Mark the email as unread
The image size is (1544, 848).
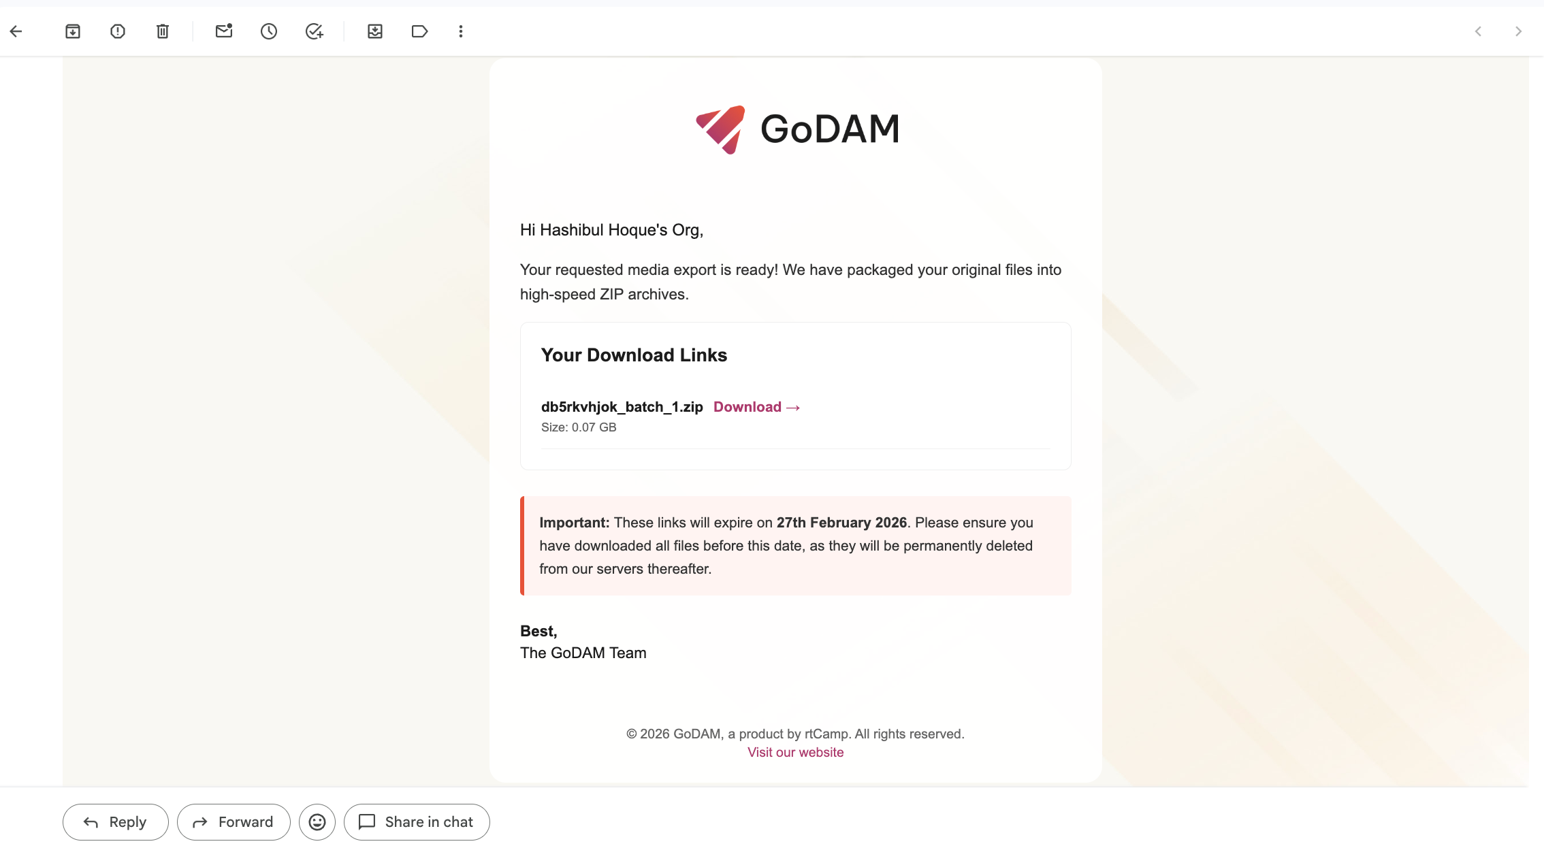click(223, 31)
